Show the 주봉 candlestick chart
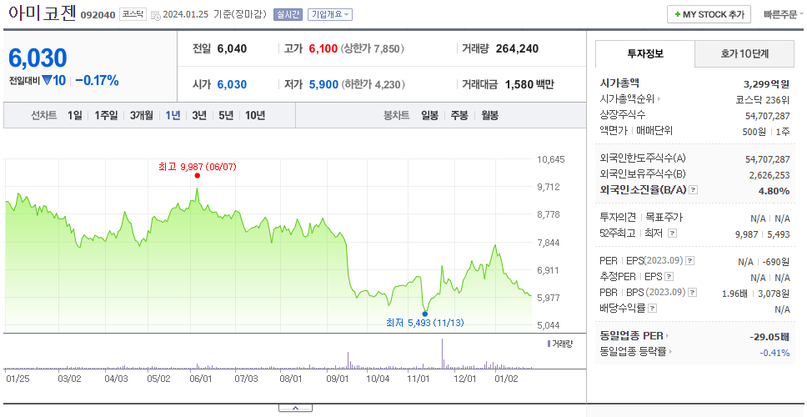807x417 pixels. pyautogui.click(x=459, y=116)
